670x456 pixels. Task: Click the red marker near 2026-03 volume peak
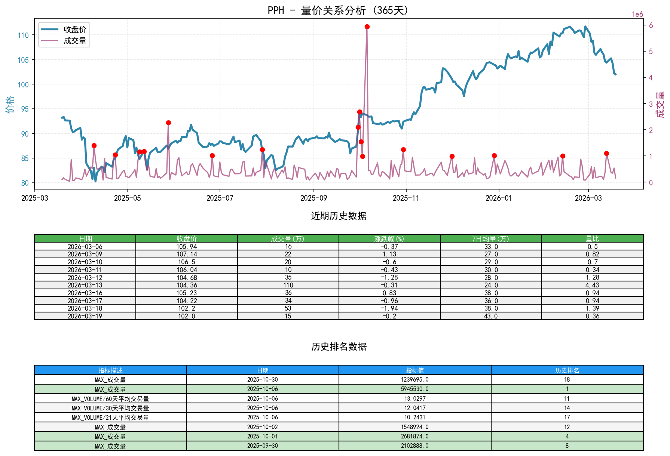607,153
